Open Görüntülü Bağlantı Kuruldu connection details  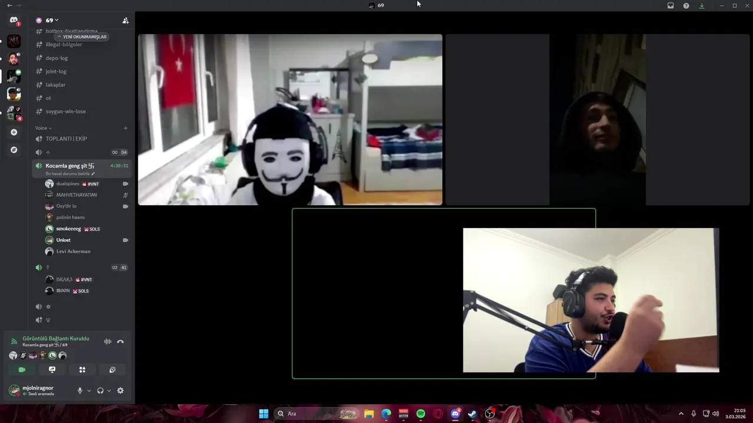tap(56, 338)
